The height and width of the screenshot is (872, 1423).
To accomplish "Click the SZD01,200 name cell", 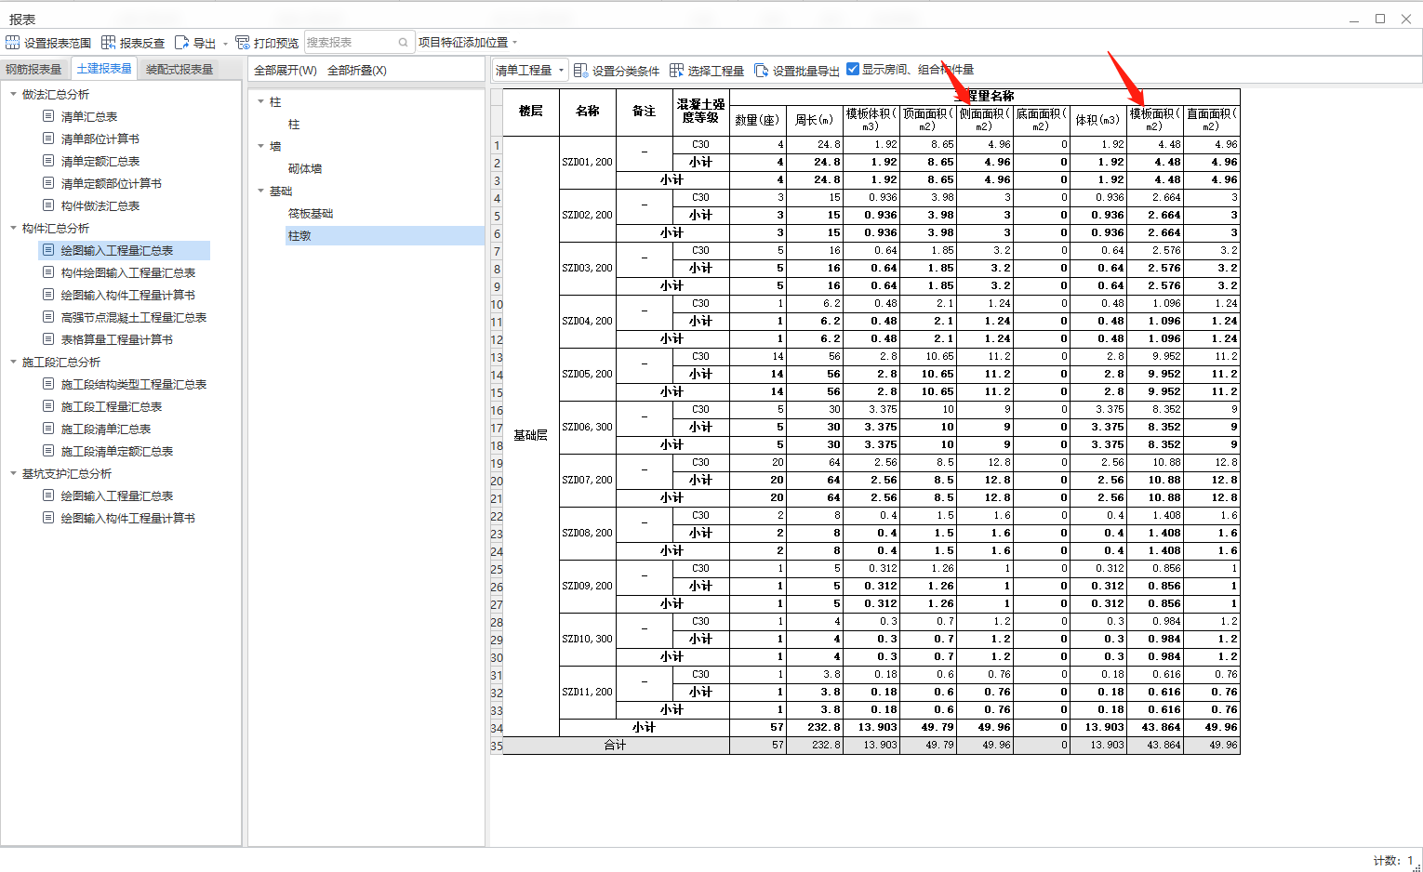I will 588,162.
